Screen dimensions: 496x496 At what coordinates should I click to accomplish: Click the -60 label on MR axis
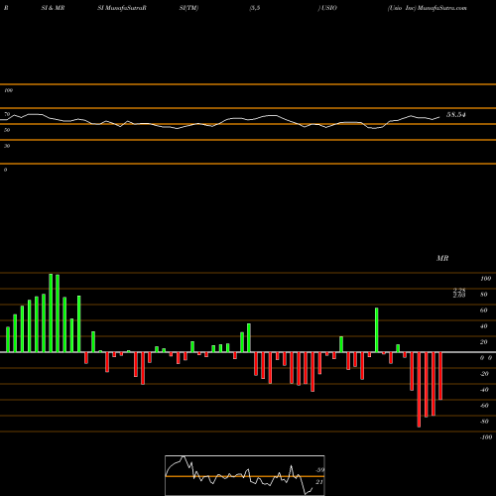[x=484, y=406]
